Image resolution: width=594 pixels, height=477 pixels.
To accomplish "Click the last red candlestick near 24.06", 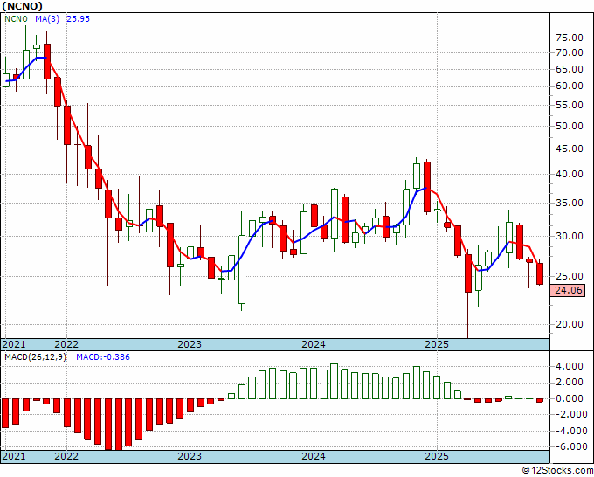I will (x=540, y=273).
